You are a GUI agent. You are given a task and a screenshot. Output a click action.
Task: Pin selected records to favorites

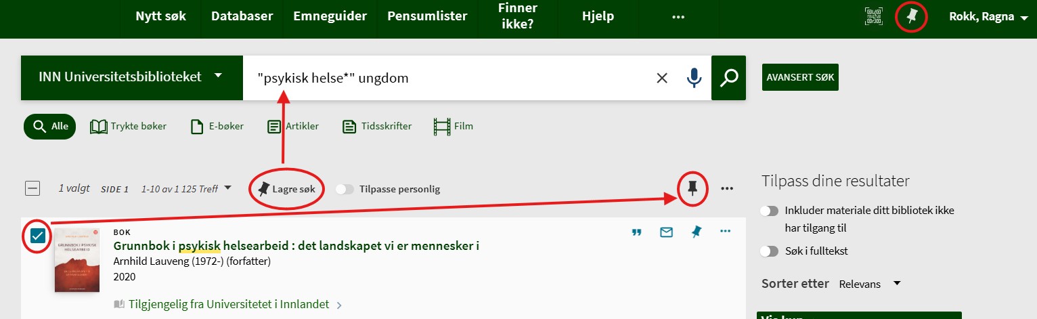tap(692, 188)
